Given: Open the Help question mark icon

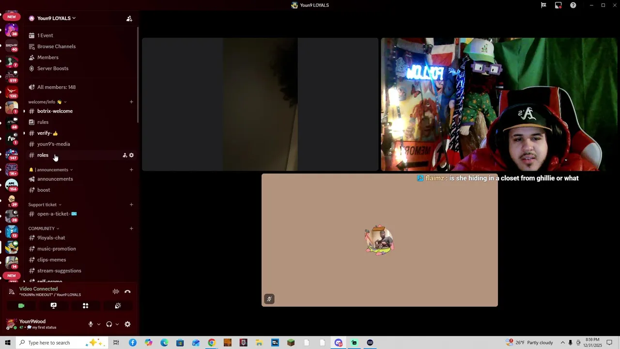Looking at the screenshot, I should pyautogui.click(x=573, y=5).
